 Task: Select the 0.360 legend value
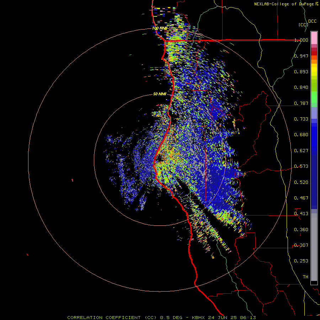click(301, 230)
